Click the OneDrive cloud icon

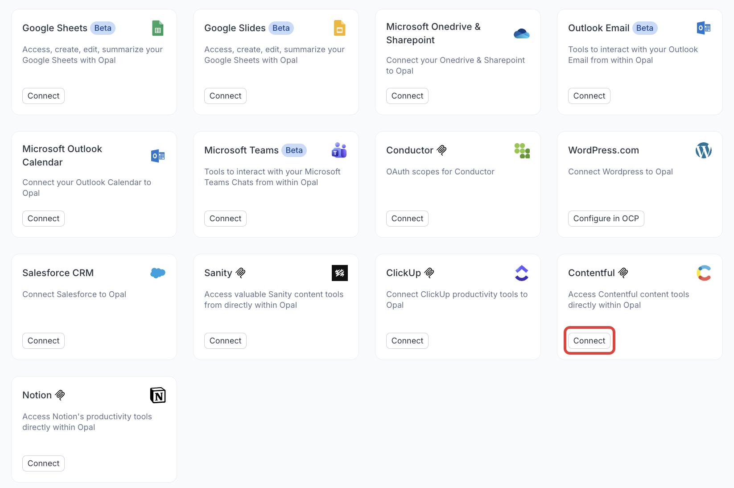click(522, 33)
